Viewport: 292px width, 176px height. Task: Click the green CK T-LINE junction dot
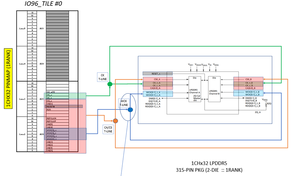click(x=110, y=84)
